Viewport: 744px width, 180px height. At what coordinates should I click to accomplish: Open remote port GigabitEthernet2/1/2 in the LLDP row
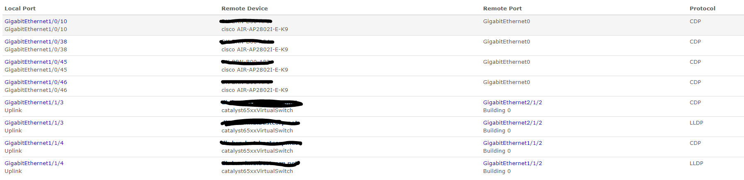tap(513, 123)
